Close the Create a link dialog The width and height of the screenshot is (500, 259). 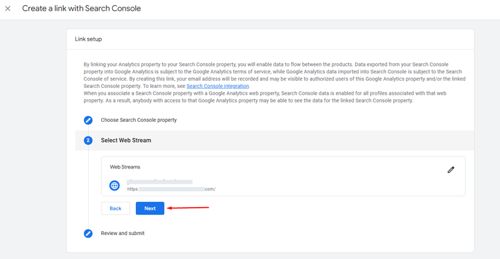click(x=8, y=9)
